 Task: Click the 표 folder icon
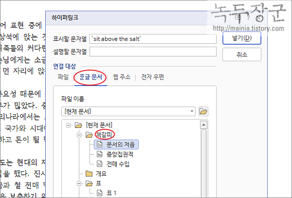[89, 183]
